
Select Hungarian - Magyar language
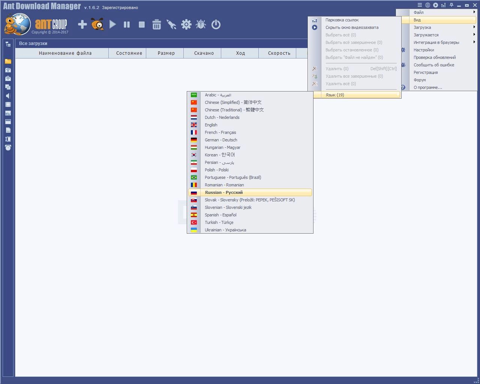click(250, 147)
